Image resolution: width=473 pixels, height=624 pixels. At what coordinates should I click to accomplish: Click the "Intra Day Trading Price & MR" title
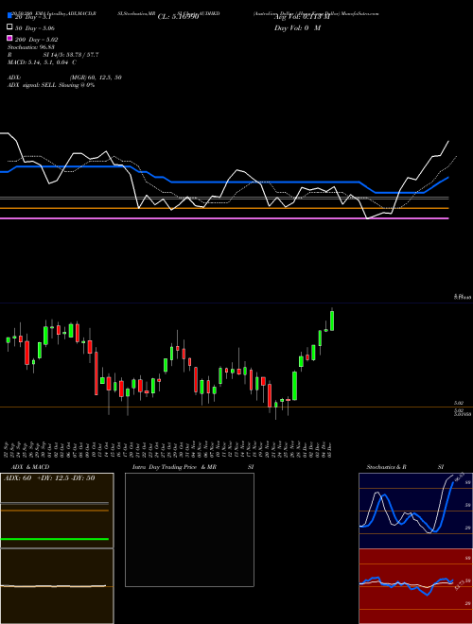click(x=174, y=467)
